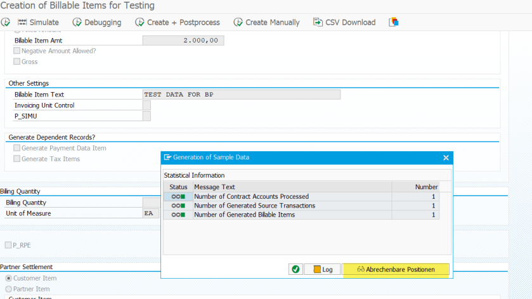Click the Simulate toolbar button
This screenshot has height=299, width=532.
[x=38, y=22]
